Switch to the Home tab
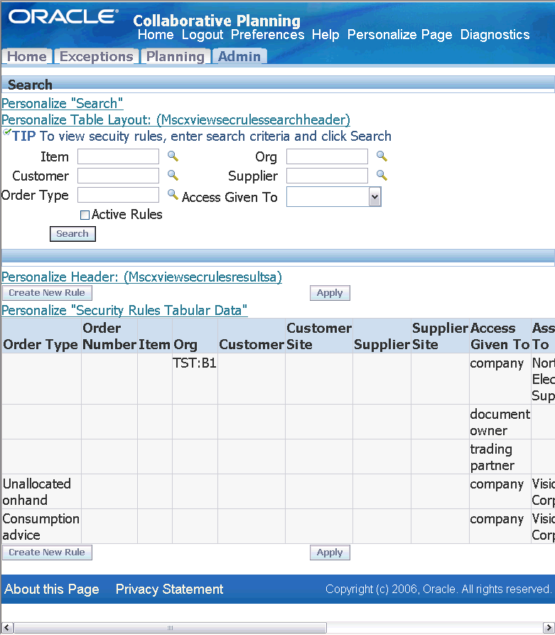The height and width of the screenshot is (635, 555). tap(27, 56)
